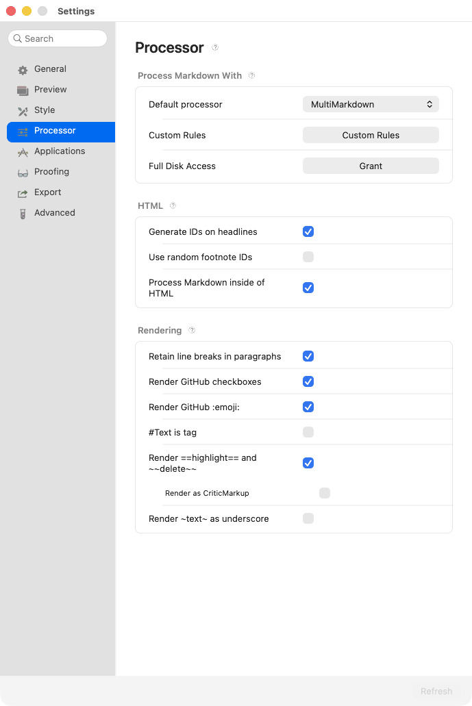
Task: Click the Custom Rules button
Action: click(371, 135)
